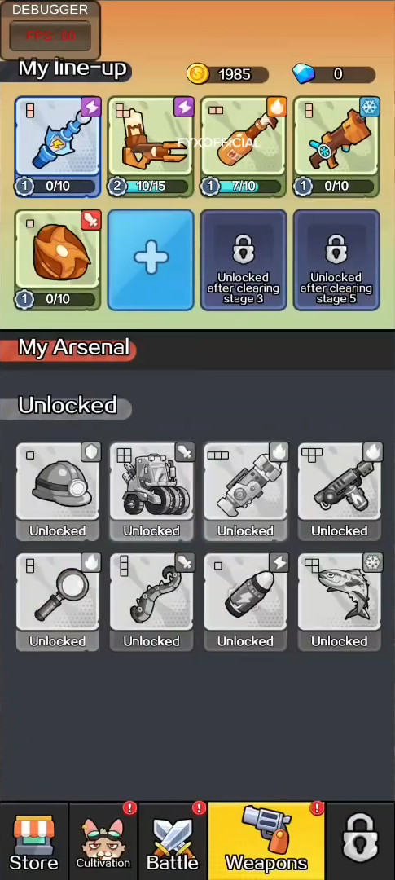Viewport: 395px width, 880px height.
Task: Choose the magnifying glass weapon
Action: (x=58, y=602)
